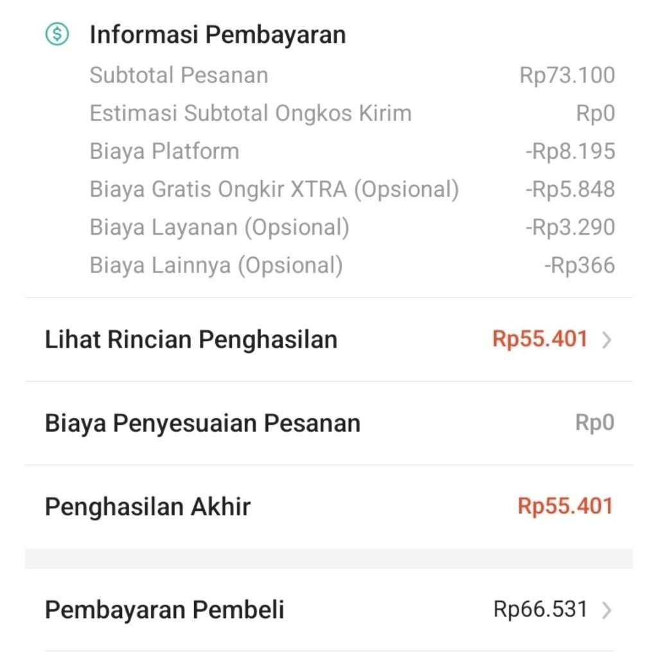Viewport: 658px width, 658px height.
Task: Expand chevron beside Pembayaran Pembeli Rp66.531
Action: click(x=606, y=610)
